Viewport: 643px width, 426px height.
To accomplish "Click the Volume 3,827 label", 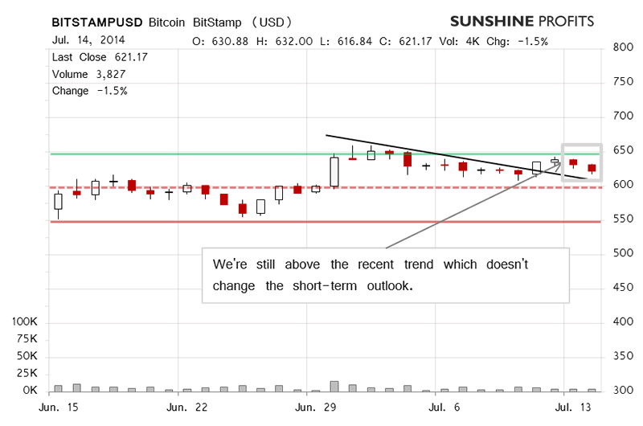I will [88, 74].
